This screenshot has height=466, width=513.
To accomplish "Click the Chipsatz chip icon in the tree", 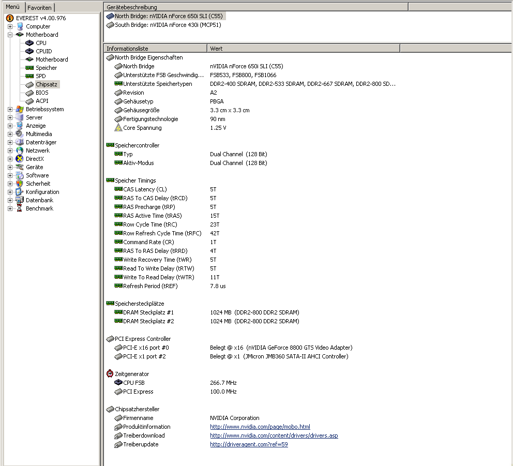I will (29, 84).
